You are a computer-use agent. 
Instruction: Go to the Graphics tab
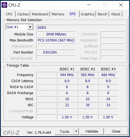click(x=88, y=14)
